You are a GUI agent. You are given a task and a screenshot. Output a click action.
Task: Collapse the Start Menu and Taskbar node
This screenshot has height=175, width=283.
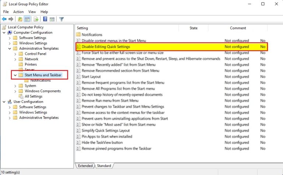(x=15, y=75)
